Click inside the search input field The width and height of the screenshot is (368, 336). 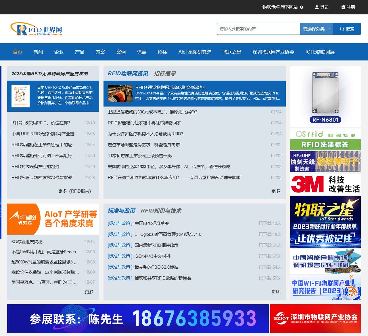pyautogui.click(x=258, y=29)
